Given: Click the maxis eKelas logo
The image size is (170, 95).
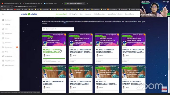Looking at the screenshot, I should (x=29, y=14).
